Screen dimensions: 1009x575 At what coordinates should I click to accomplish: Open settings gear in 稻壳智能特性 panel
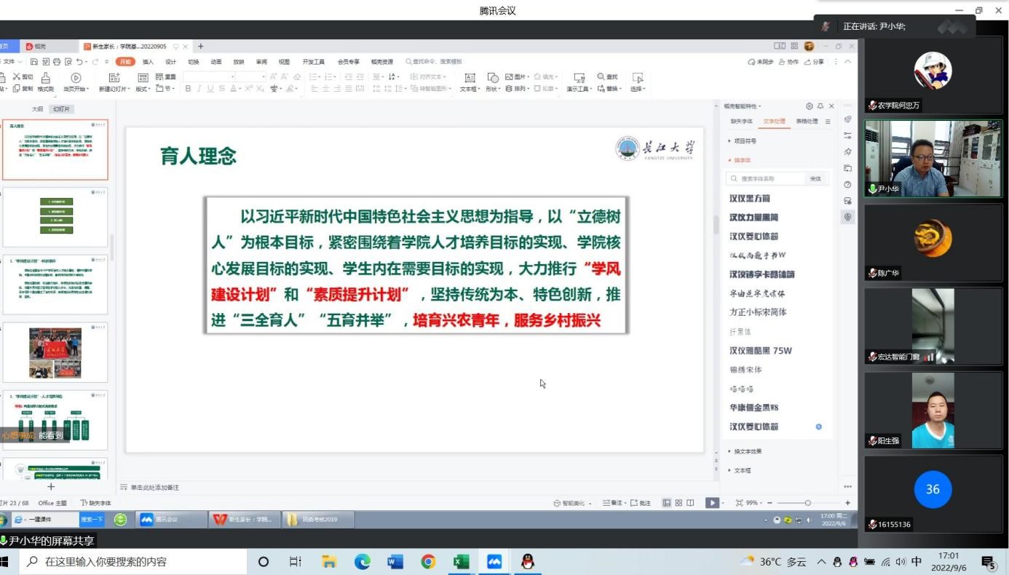pos(809,106)
